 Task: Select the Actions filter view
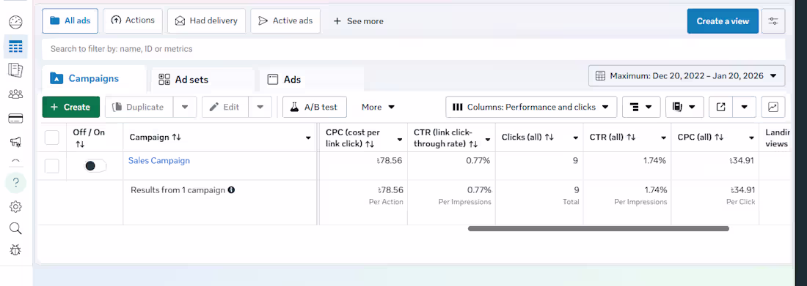tap(133, 20)
